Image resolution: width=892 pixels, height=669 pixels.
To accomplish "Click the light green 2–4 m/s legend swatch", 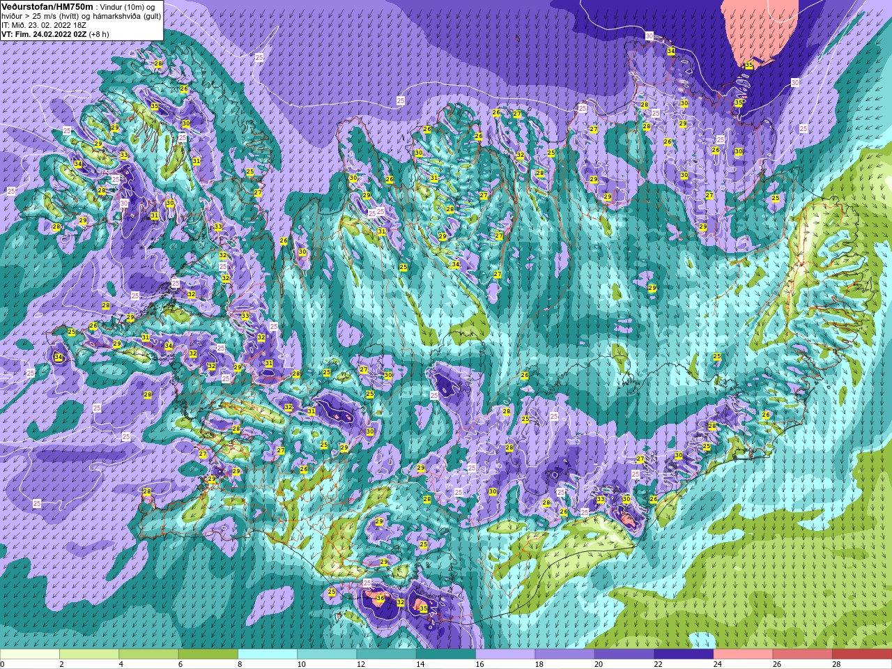I will (x=89, y=654).
